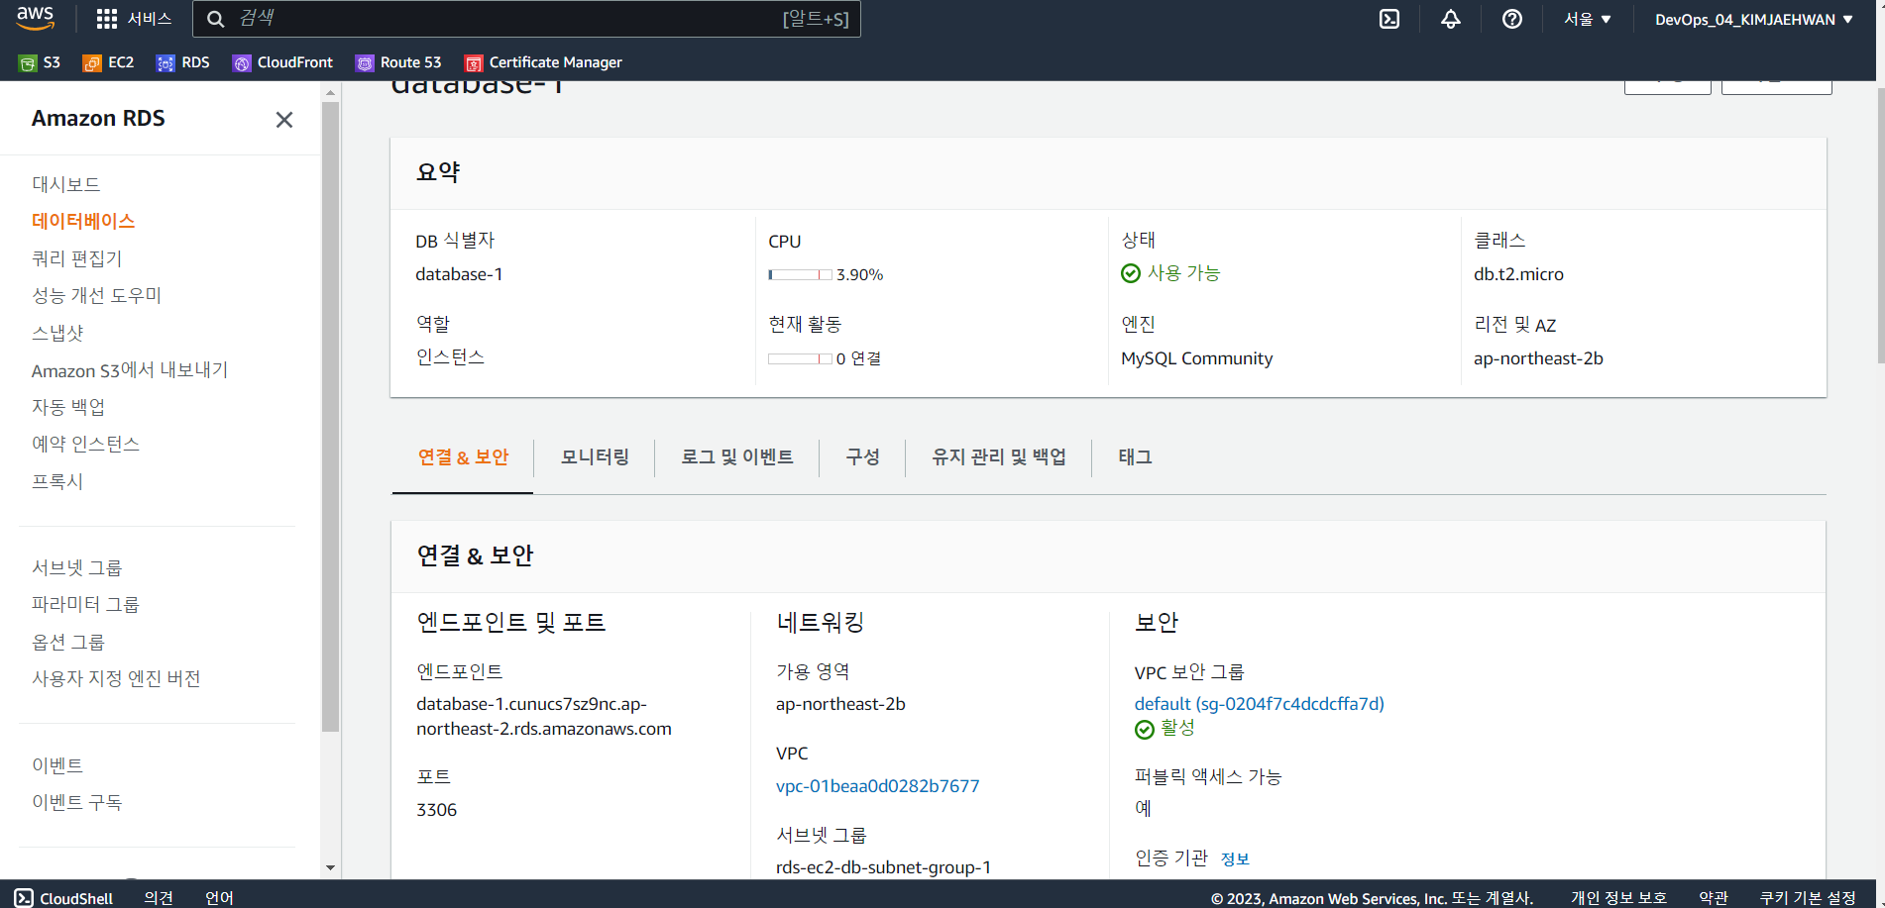Click the 사용 가능 status indicator
The width and height of the screenshot is (1885, 908).
click(1170, 273)
